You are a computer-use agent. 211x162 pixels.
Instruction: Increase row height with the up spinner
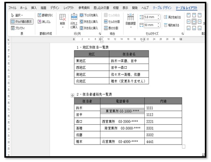158,16
